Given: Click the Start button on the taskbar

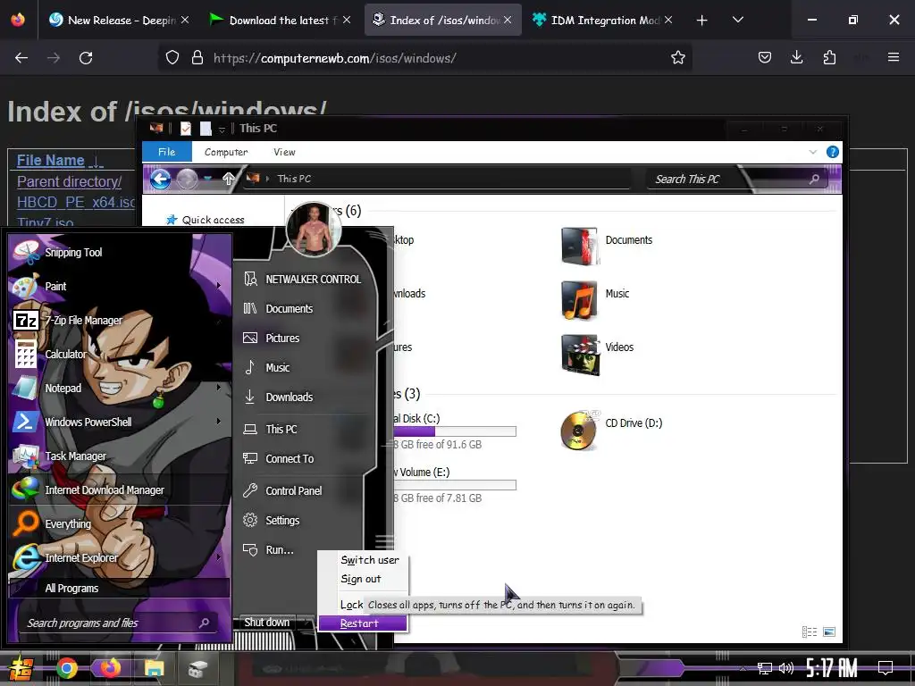Looking at the screenshot, I should coord(21,668).
